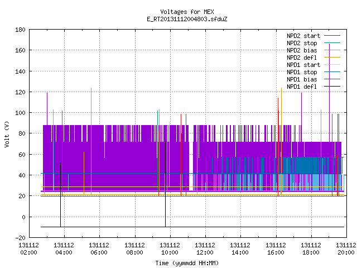
Task: Click the y-axis tick value 180
Action: click(20, 30)
